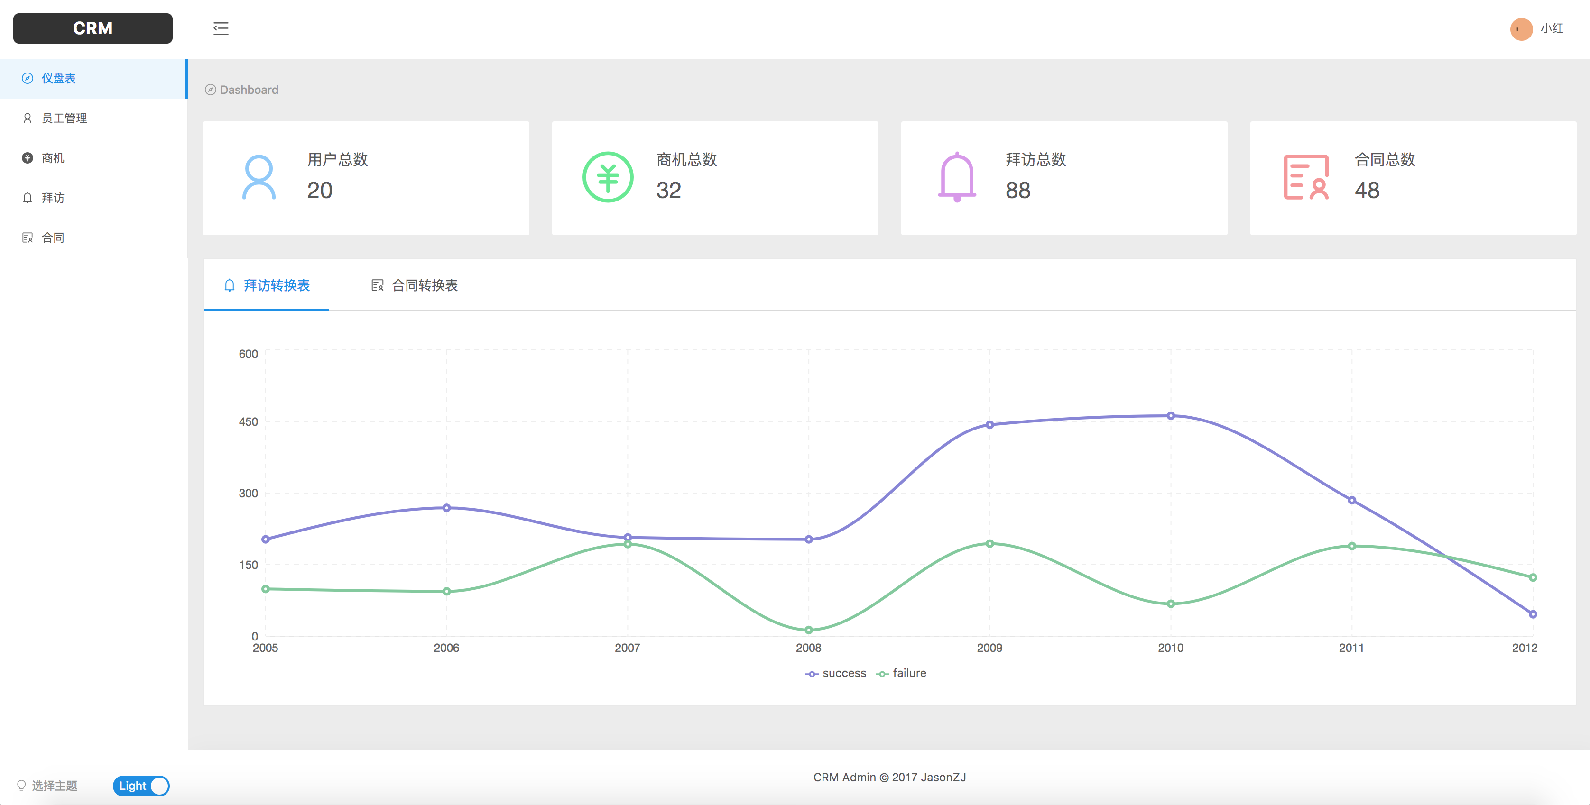The image size is (1590, 805).
Task: Click the blue user icon in 用户总数 card
Action: tap(259, 178)
